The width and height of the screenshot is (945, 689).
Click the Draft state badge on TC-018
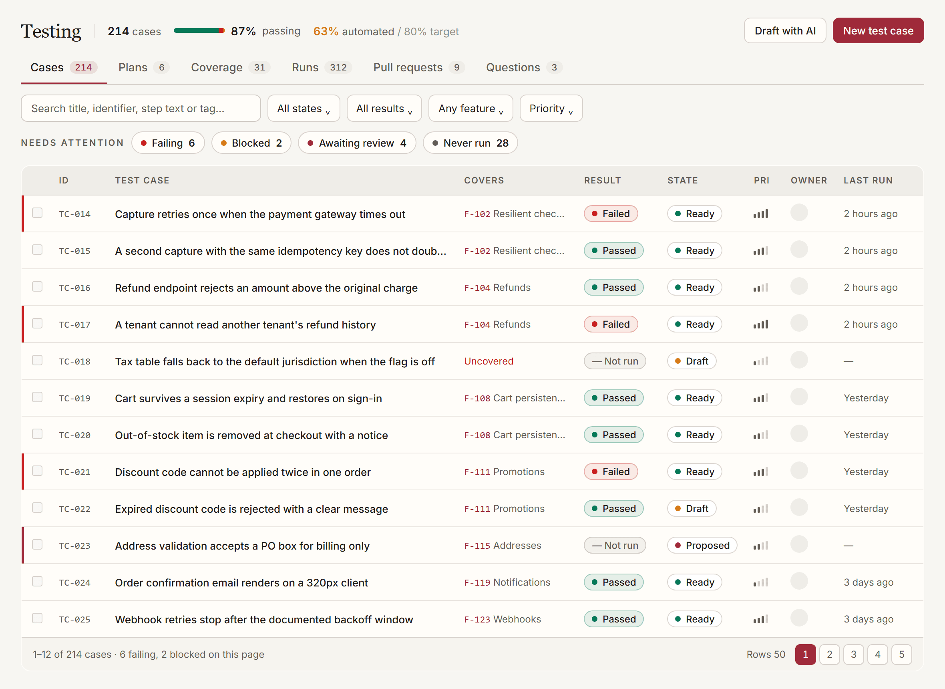(x=692, y=361)
